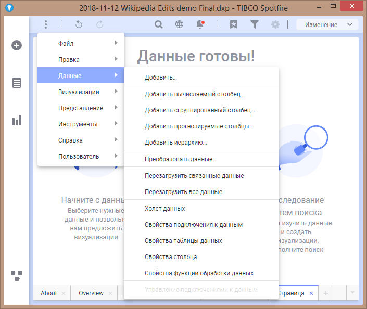Expand the Справка submenu
The height and width of the screenshot is (309, 367).
81,140
